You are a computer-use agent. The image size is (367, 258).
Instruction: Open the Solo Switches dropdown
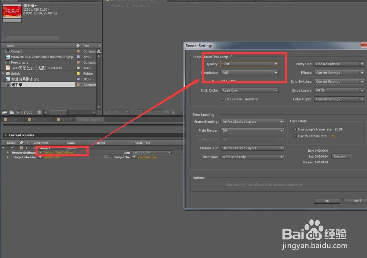tap(339, 82)
